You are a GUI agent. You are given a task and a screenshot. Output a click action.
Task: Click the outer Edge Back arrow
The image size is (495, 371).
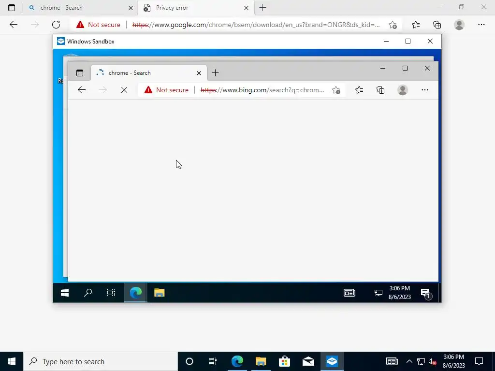click(13, 25)
